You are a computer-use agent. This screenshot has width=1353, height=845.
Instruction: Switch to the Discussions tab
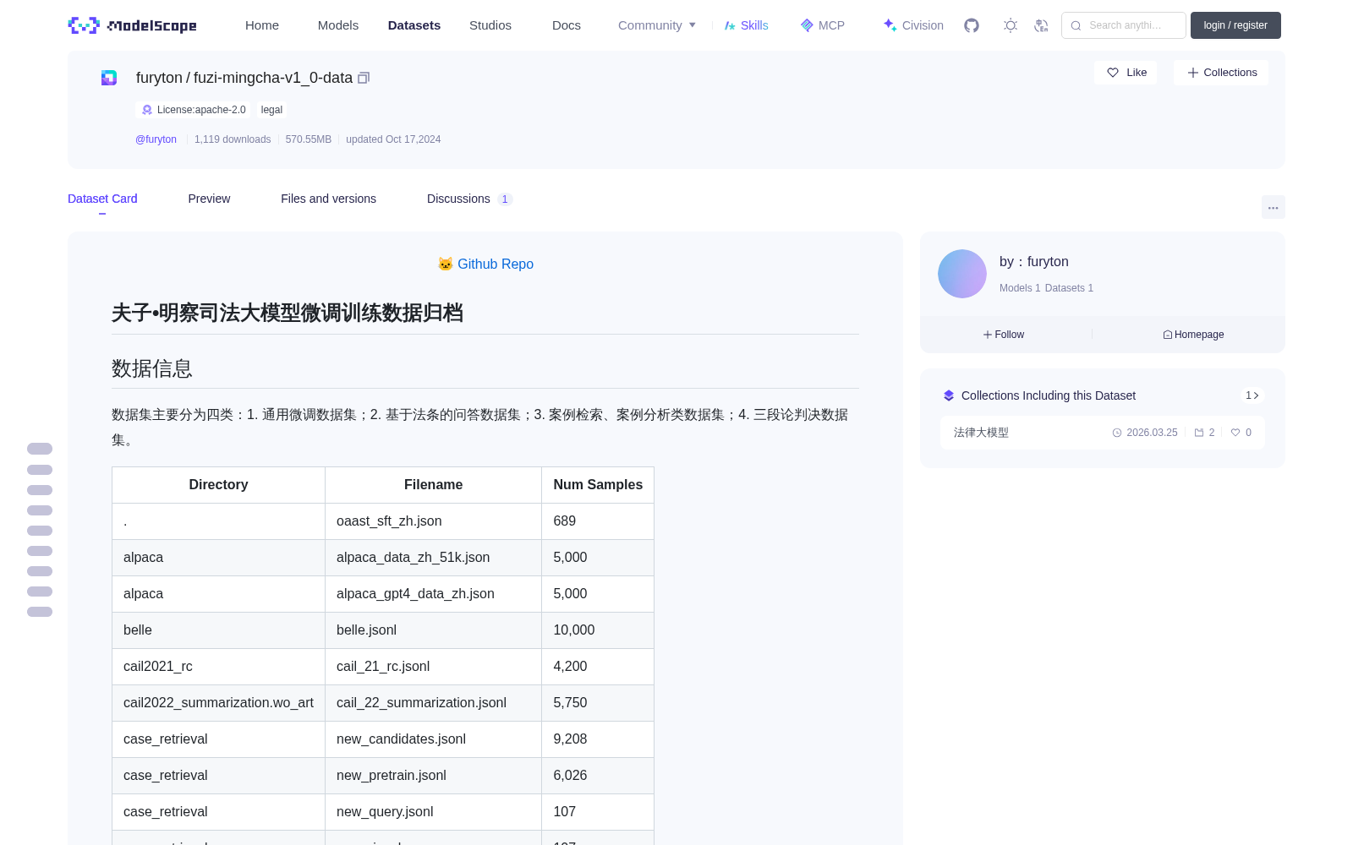pyautogui.click(x=469, y=199)
